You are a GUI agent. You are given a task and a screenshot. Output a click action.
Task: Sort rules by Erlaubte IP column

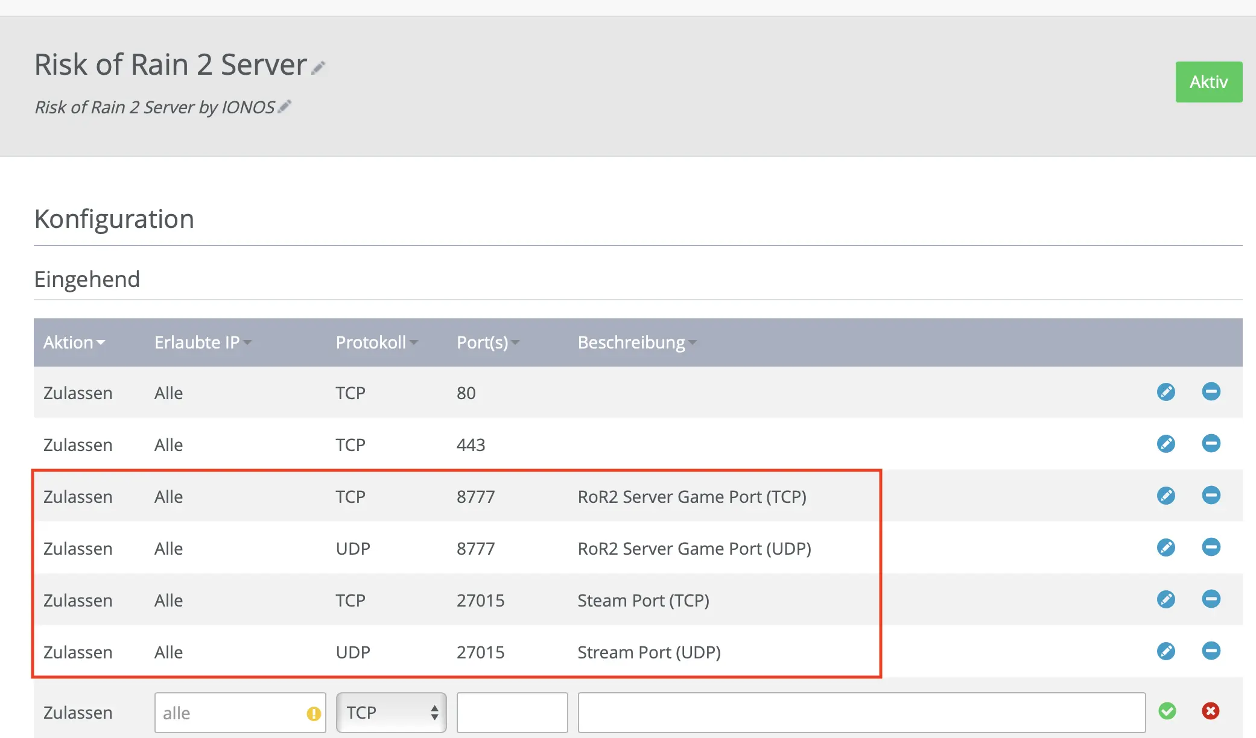pos(203,342)
